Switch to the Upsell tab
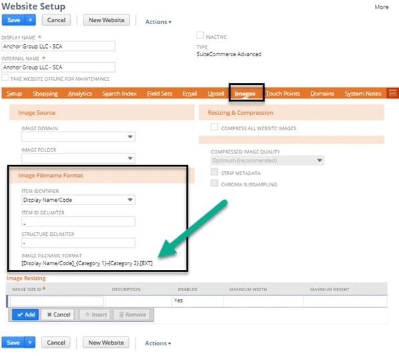The image size is (399, 356). (215, 94)
